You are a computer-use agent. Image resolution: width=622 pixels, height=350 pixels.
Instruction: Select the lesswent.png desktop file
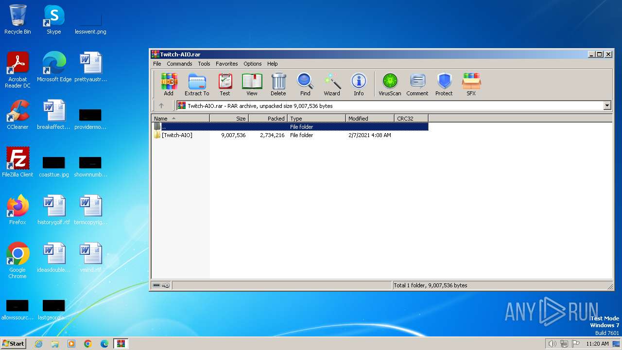point(90,23)
